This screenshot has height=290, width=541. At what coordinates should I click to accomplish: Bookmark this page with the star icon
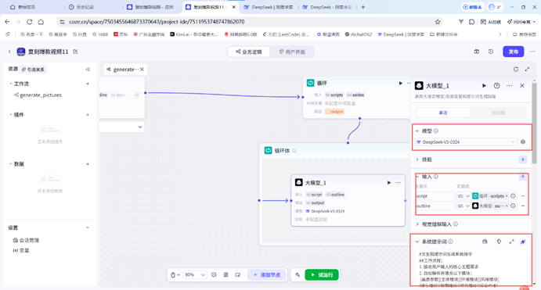click(438, 22)
